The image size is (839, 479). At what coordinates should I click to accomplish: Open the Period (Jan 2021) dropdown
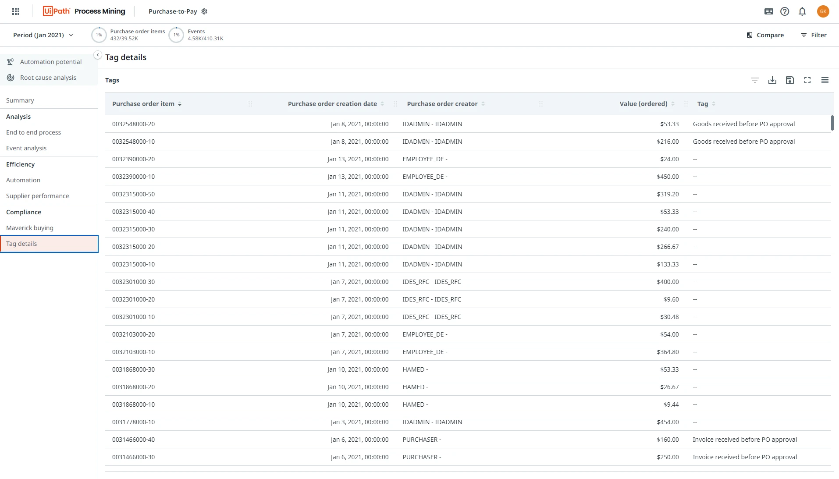43,35
